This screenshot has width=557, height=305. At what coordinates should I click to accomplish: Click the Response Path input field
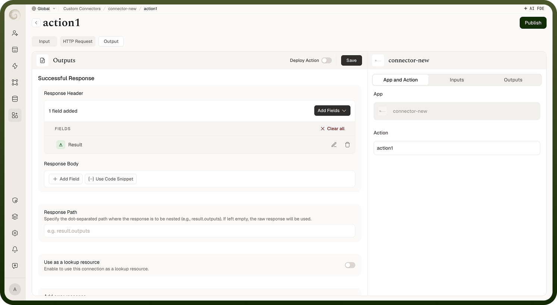click(199, 231)
